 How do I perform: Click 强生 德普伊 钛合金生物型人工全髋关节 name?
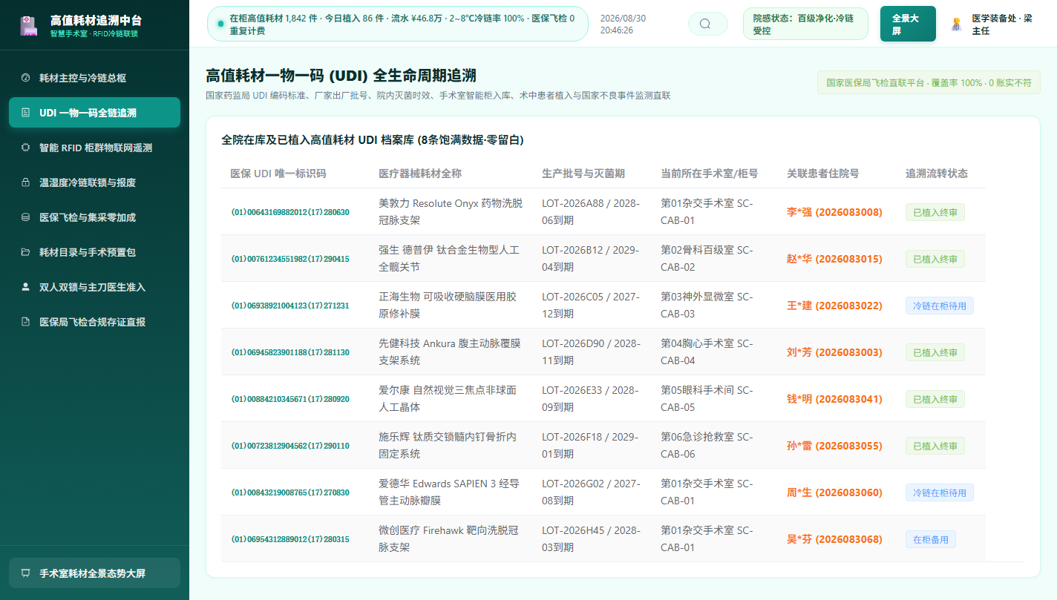click(449, 259)
